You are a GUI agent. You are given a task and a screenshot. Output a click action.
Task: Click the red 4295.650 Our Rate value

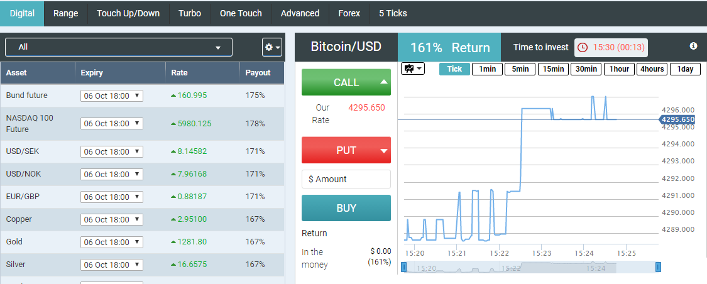(366, 107)
